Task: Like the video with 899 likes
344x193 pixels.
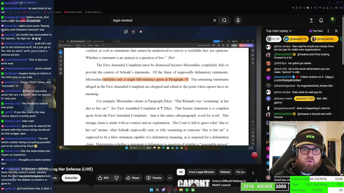Action: (x=103, y=178)
